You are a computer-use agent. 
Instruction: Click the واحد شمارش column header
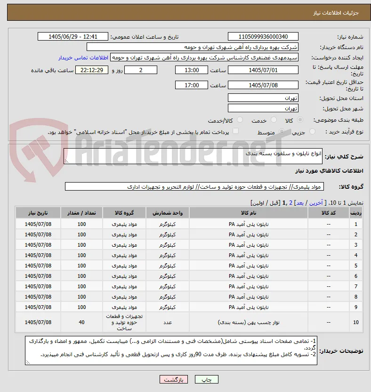[x=168, y=213]
